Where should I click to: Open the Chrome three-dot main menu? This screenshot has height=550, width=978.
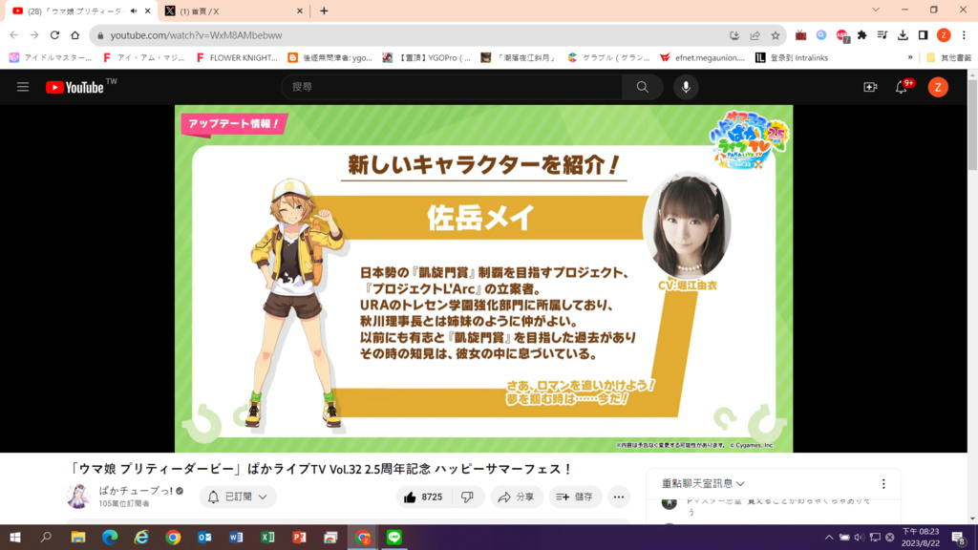(x=964, y=35)
